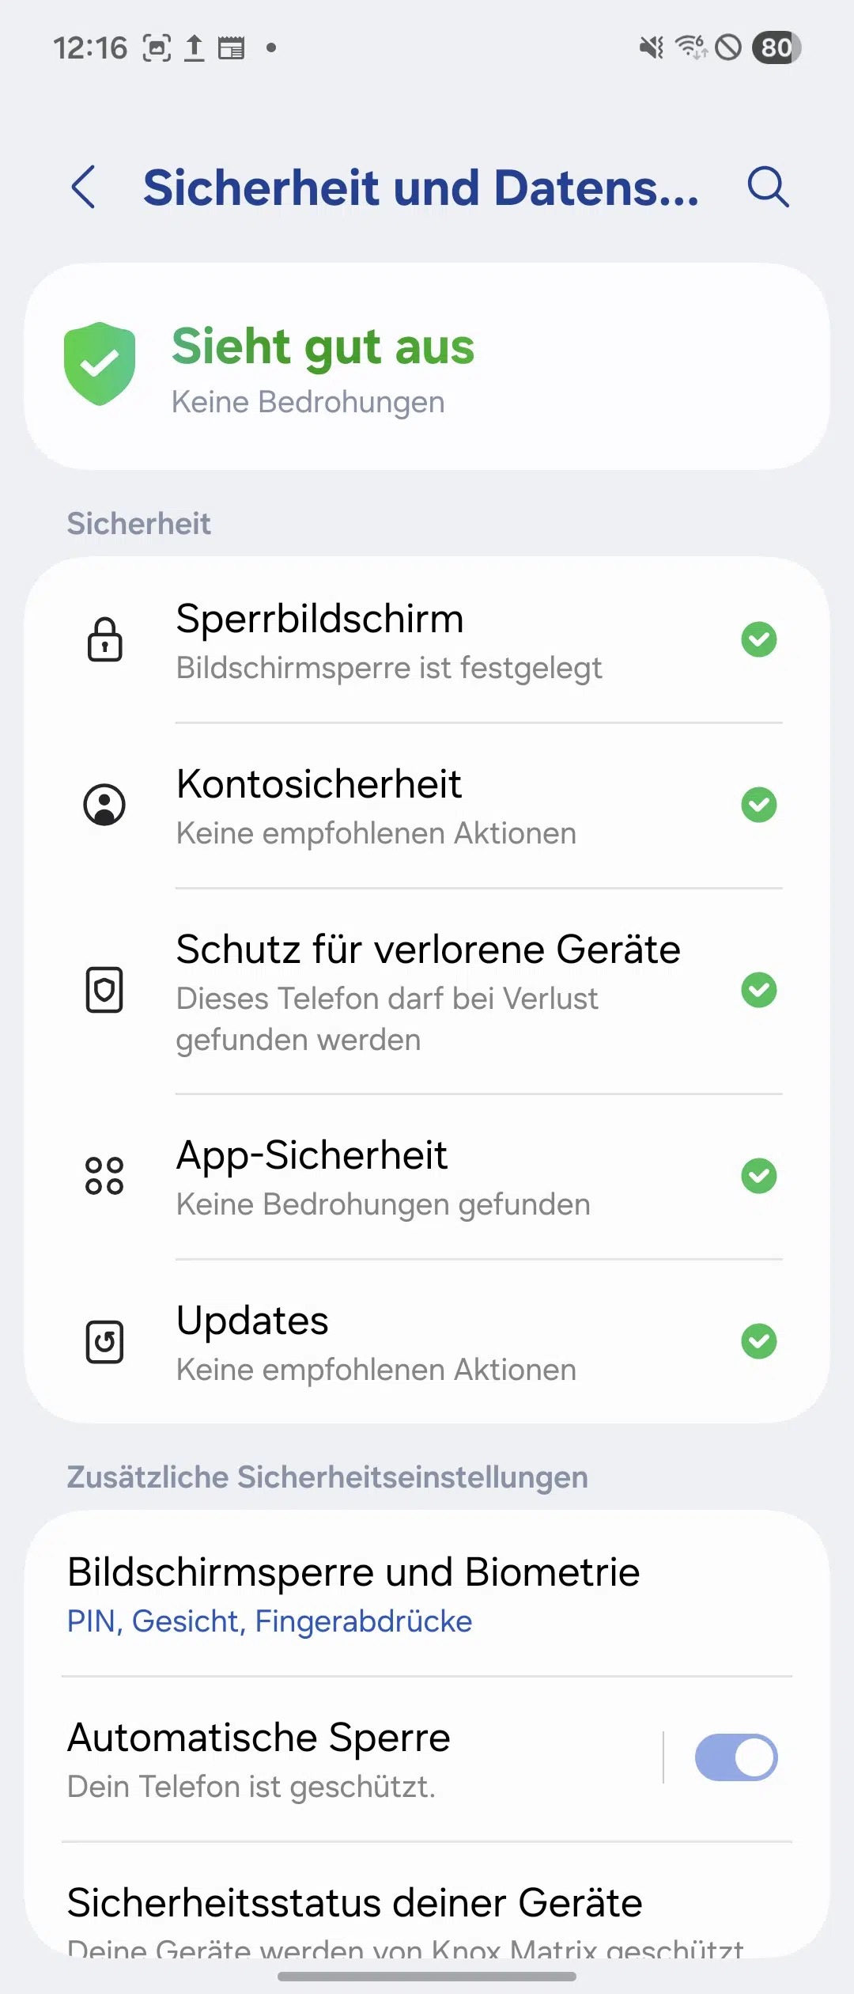Open search with the magnifier icon
The image size is (854, 1994).
point(768,188)
